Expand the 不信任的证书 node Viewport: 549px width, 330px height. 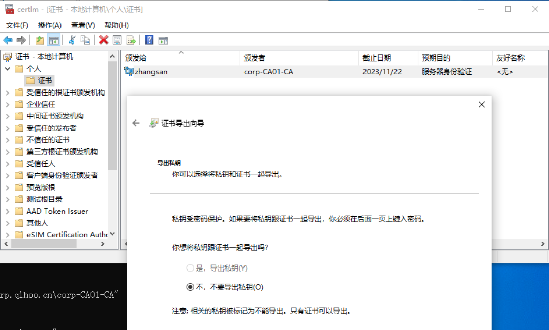[x=7, y=140]
